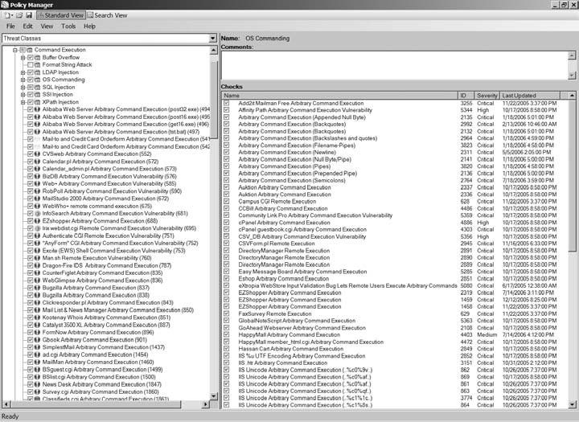The height and width of the screenshot is (422, 579).
Task: Click globe icon for MailMan entry (1460)
Action: (x=37, y=363)
